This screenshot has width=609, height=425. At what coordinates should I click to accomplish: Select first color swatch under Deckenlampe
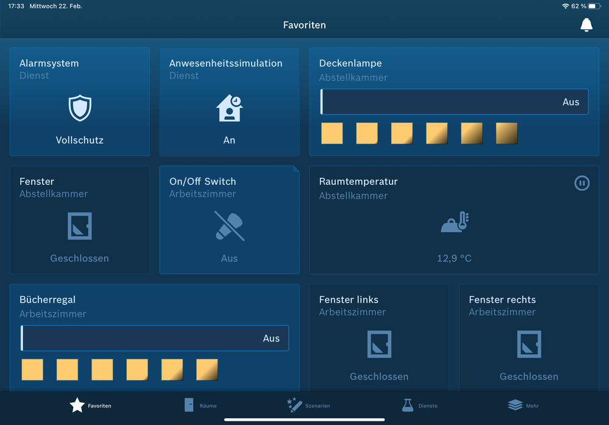332,133
